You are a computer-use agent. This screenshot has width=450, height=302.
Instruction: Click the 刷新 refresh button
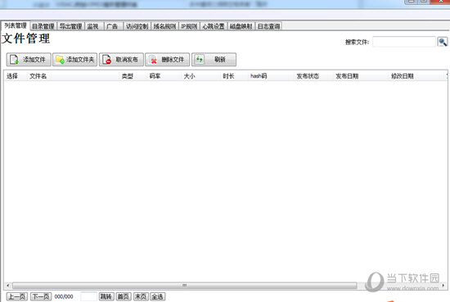click(214, 60)
